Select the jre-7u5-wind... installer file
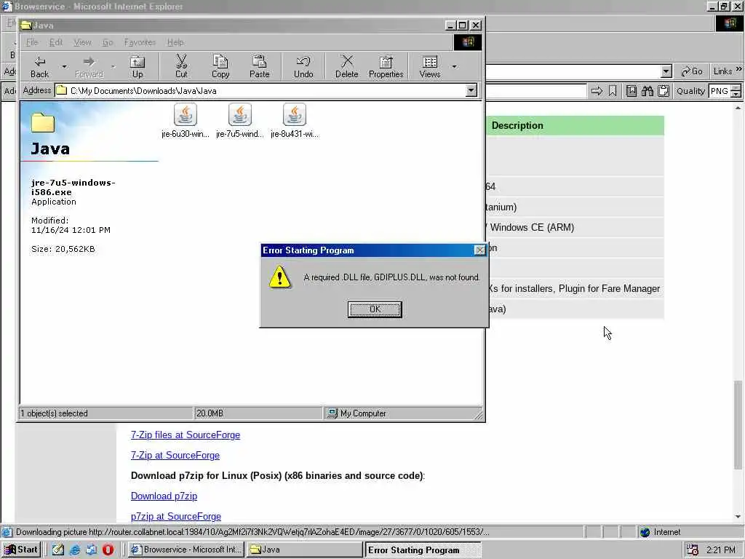 click(240, 121)
